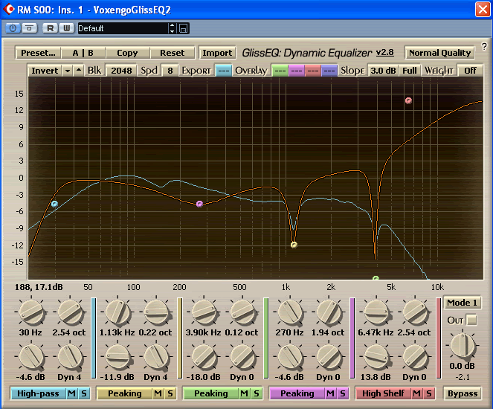This screenshot has width=493, height=409.
Task: Click the purple Overlay slot
Action: coord(296,71)
